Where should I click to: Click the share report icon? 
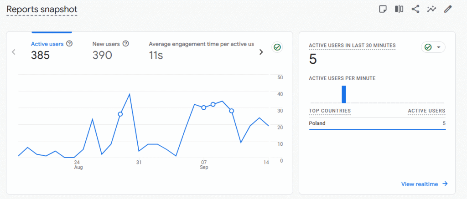[x=415, y=9]
